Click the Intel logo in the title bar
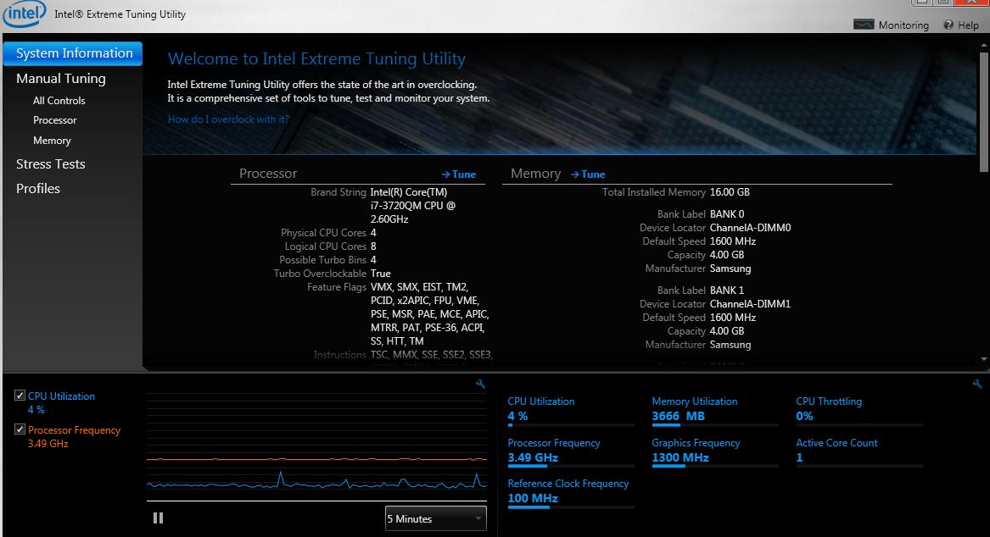This screenshot has width=990, height=537. pos(25,14)
